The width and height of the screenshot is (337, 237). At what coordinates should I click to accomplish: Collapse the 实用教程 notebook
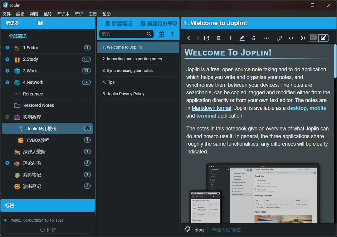point(7,117)
